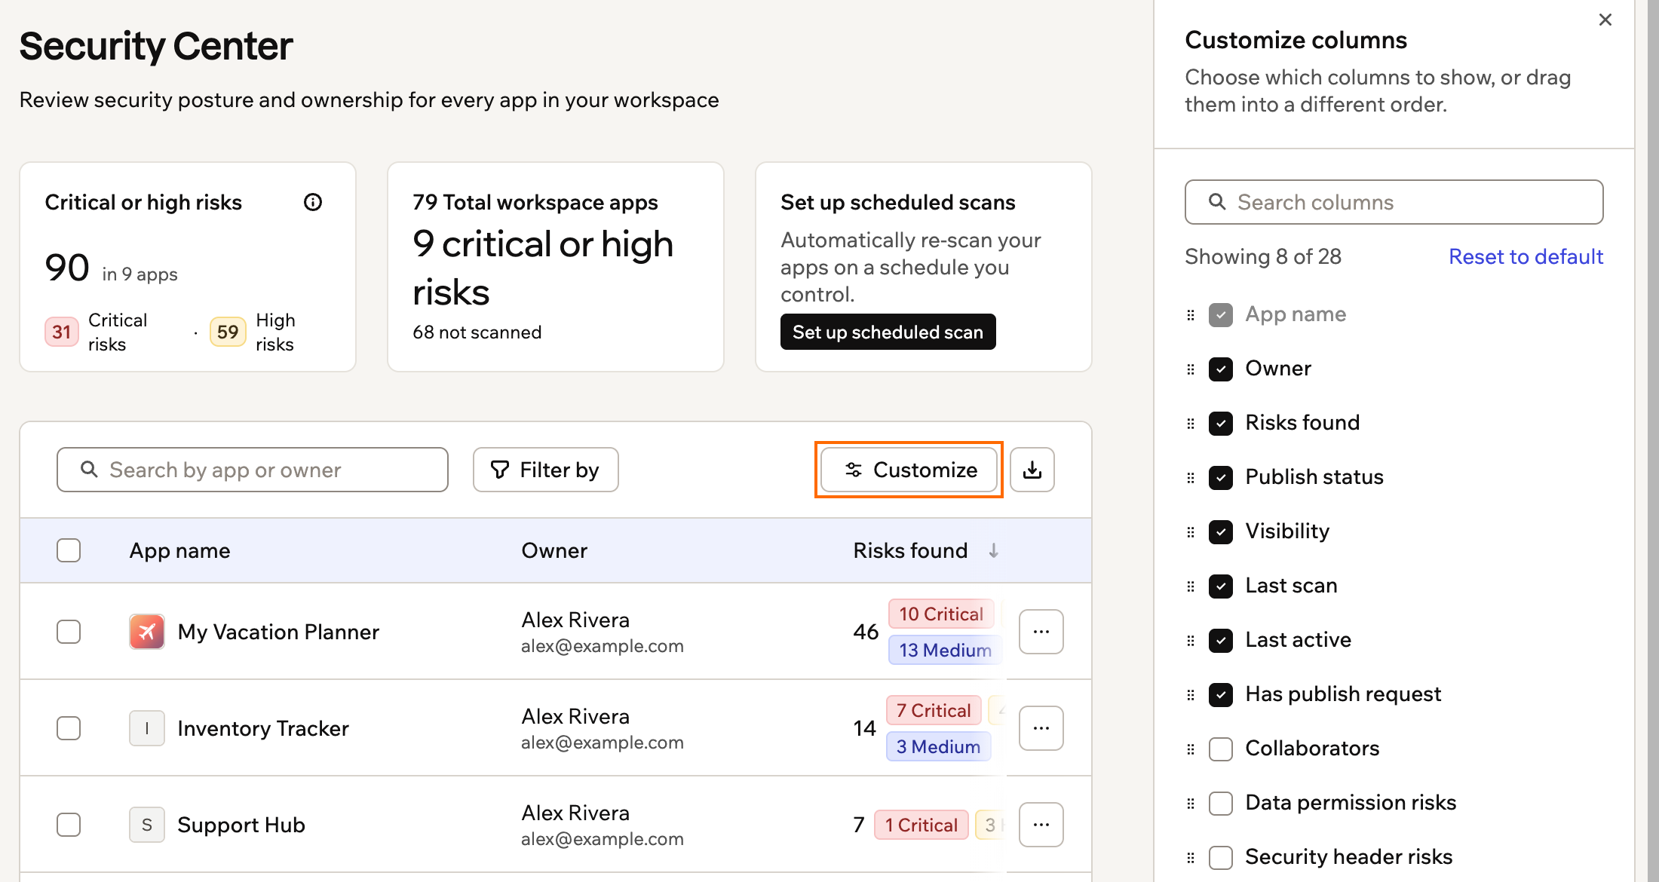
Task: Click the Support Hub app icon
Action: point(147,825)
